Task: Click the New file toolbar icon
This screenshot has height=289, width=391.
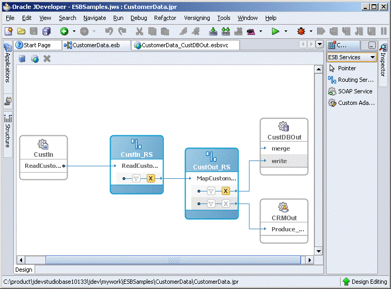Action: (x=8, y=31)
